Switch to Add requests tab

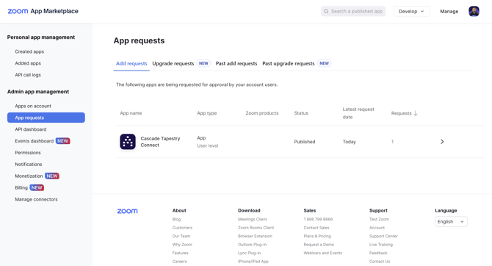[x=131, y=63]
